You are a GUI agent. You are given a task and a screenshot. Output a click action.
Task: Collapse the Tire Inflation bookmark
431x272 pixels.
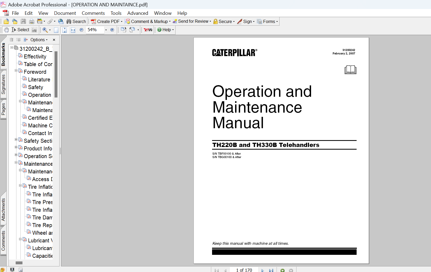20,186
